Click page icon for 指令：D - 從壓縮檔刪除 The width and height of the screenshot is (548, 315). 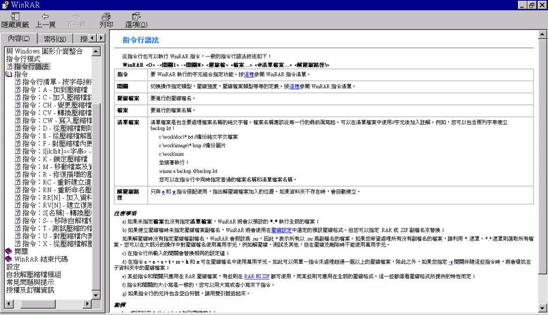18,128
